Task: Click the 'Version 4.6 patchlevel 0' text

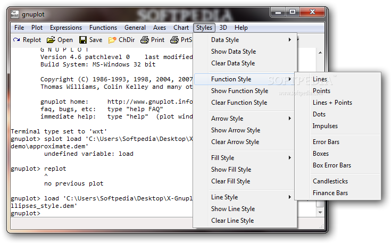Action: click(x=85, y=57)
